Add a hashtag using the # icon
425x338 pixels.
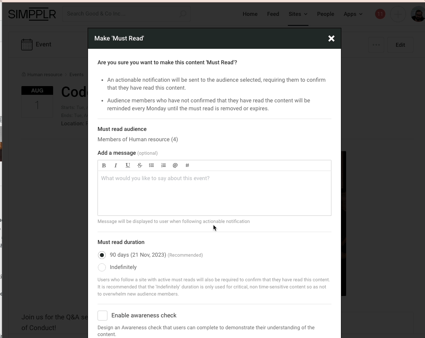coord(187,165)
